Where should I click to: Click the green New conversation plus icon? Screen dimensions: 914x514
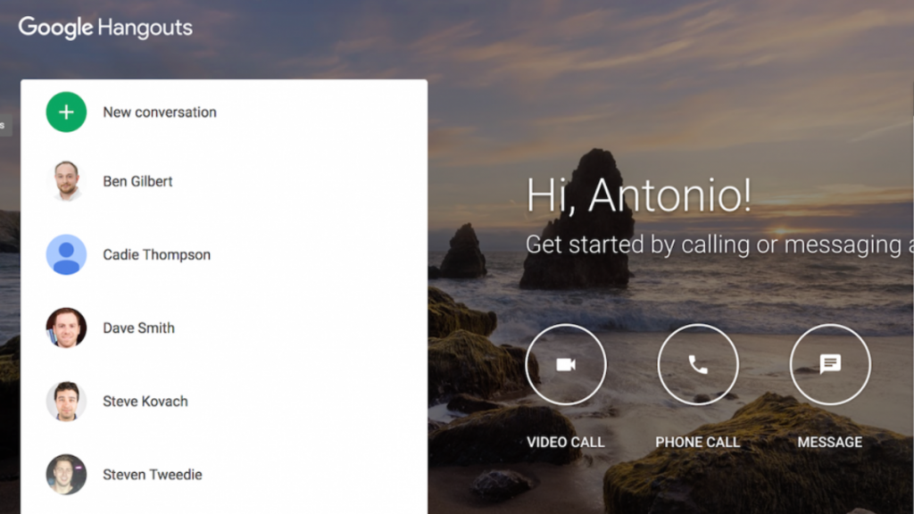click(66, 112)
